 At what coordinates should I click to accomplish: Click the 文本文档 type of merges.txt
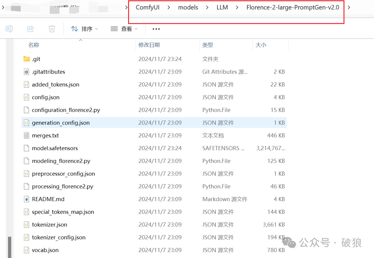click(x=213, y=136)
